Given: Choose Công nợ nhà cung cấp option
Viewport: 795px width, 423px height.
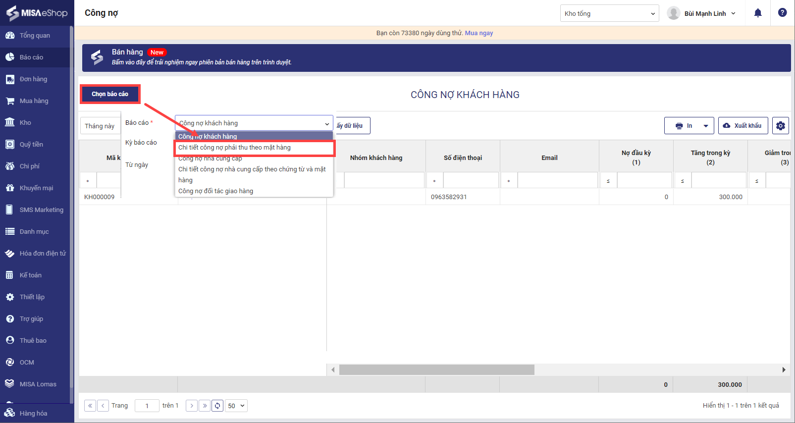Looking at the screenshot, I should (x=254, y=159).
